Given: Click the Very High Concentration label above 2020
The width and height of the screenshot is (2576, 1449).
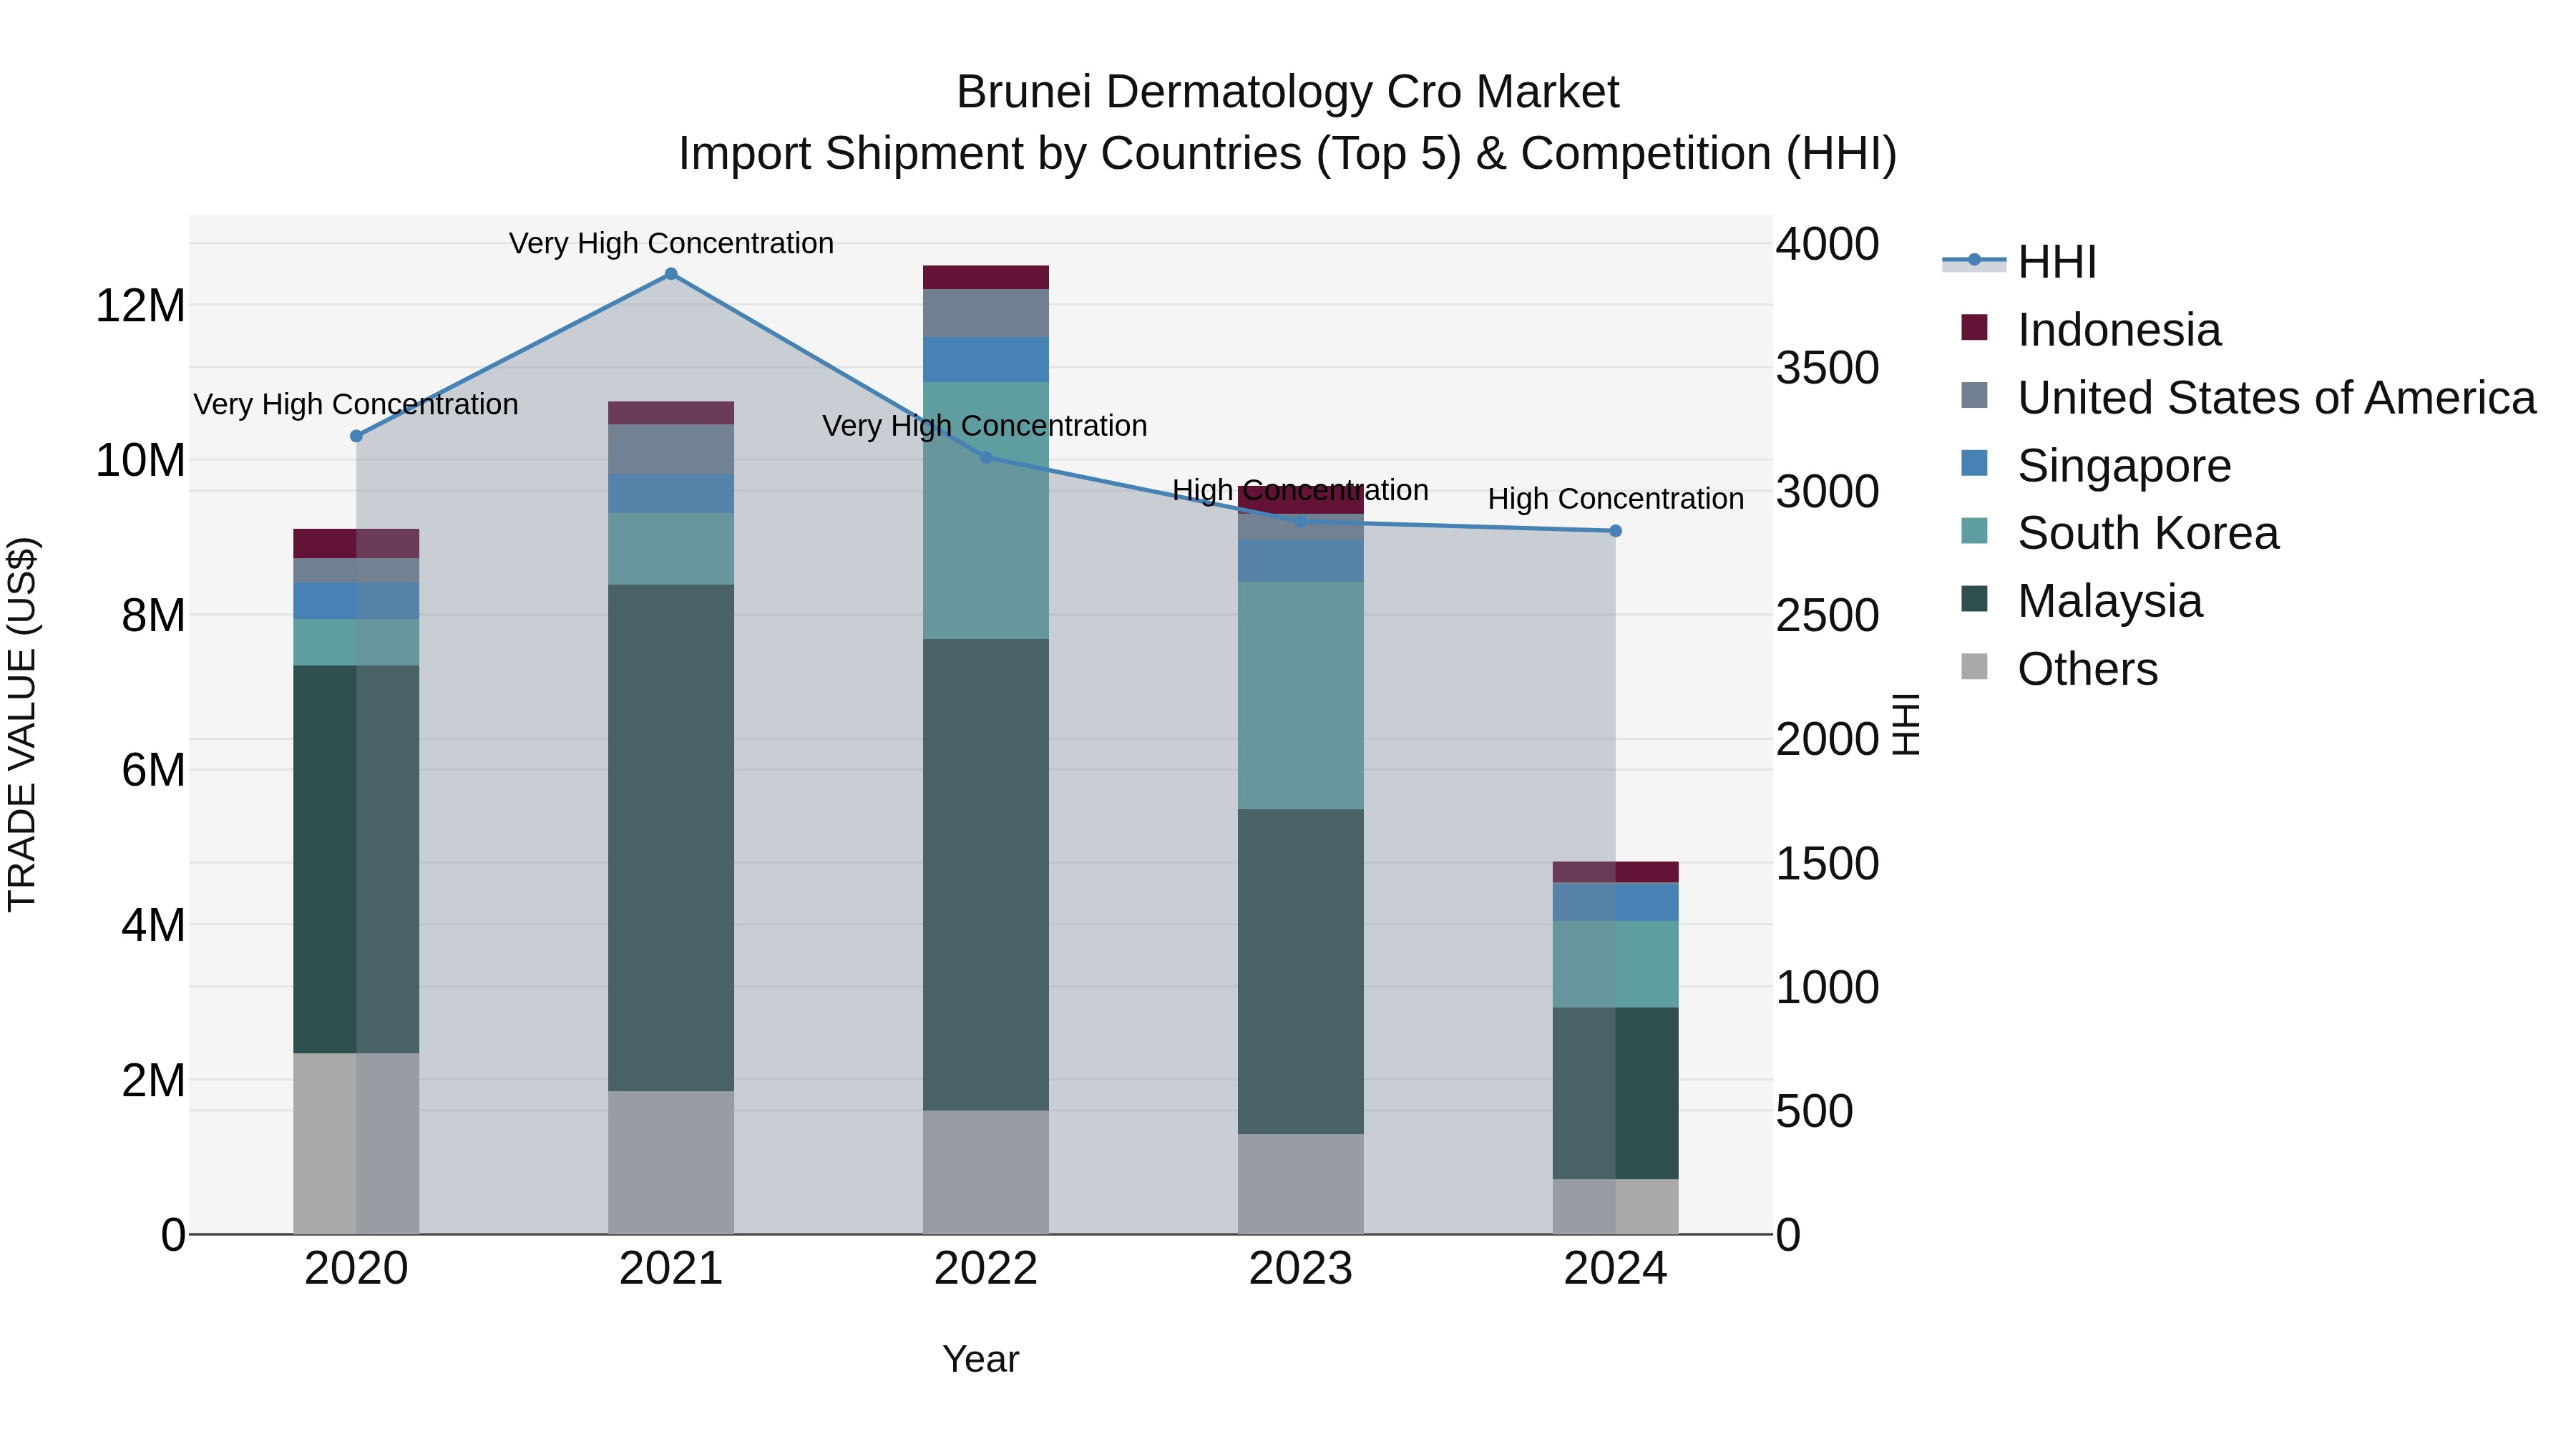Looking at the screenshot, I should coord(356,404).
